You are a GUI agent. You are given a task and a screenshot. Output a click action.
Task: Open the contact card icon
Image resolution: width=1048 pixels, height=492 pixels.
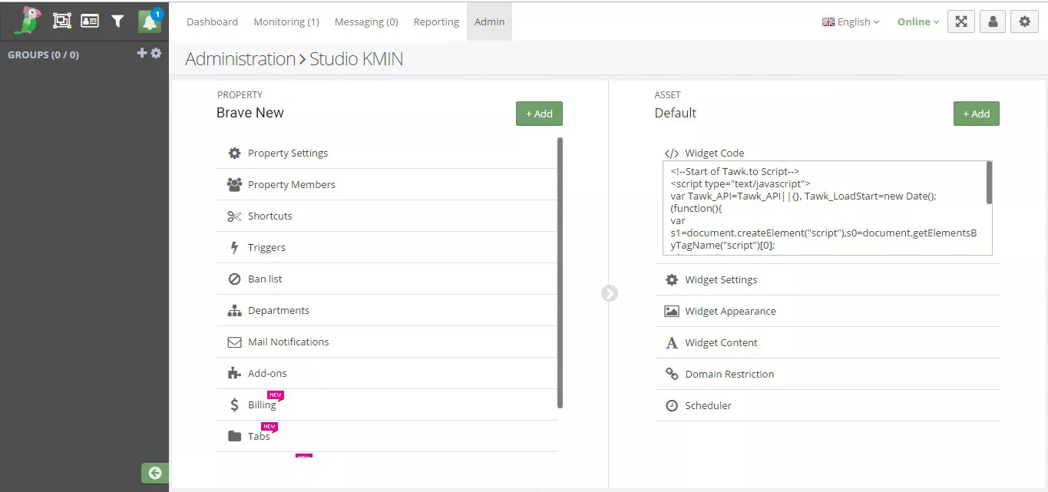[x=90, y=21]
